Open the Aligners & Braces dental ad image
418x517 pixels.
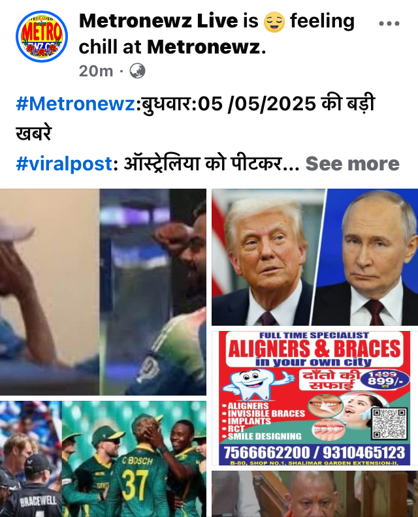tap(315, 398)
